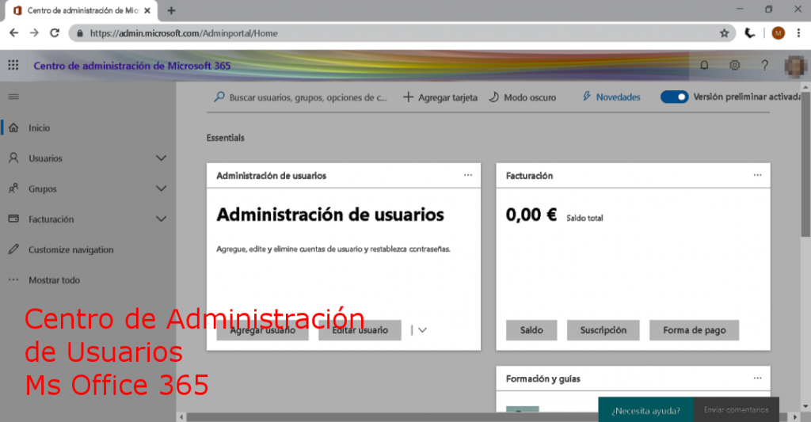Bookmark page with star icon
811x422 pixels.
tap(724, 33)
